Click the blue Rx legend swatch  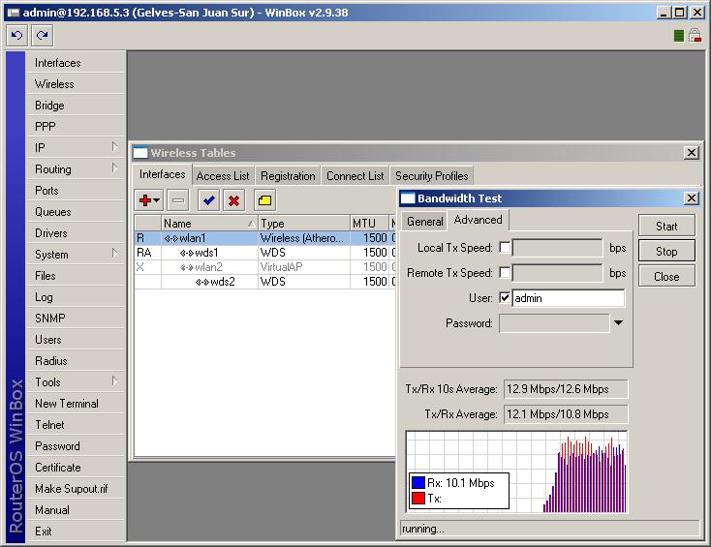pyautogui.click(x=418, y=482)
